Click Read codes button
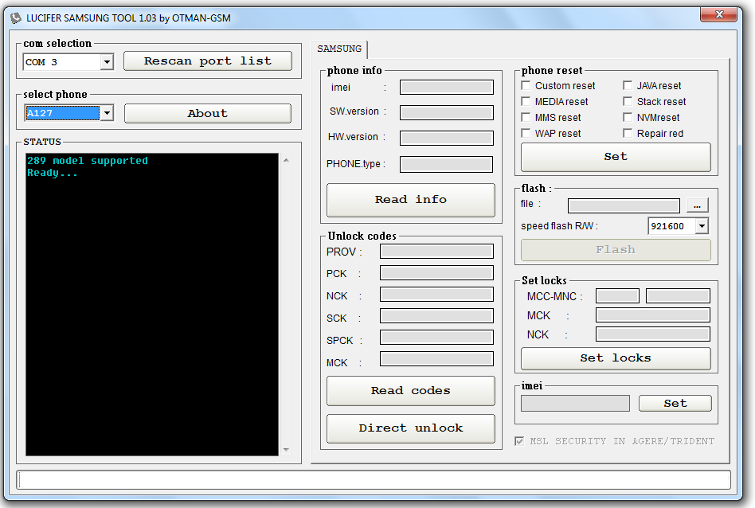 [x=411, y=391]
